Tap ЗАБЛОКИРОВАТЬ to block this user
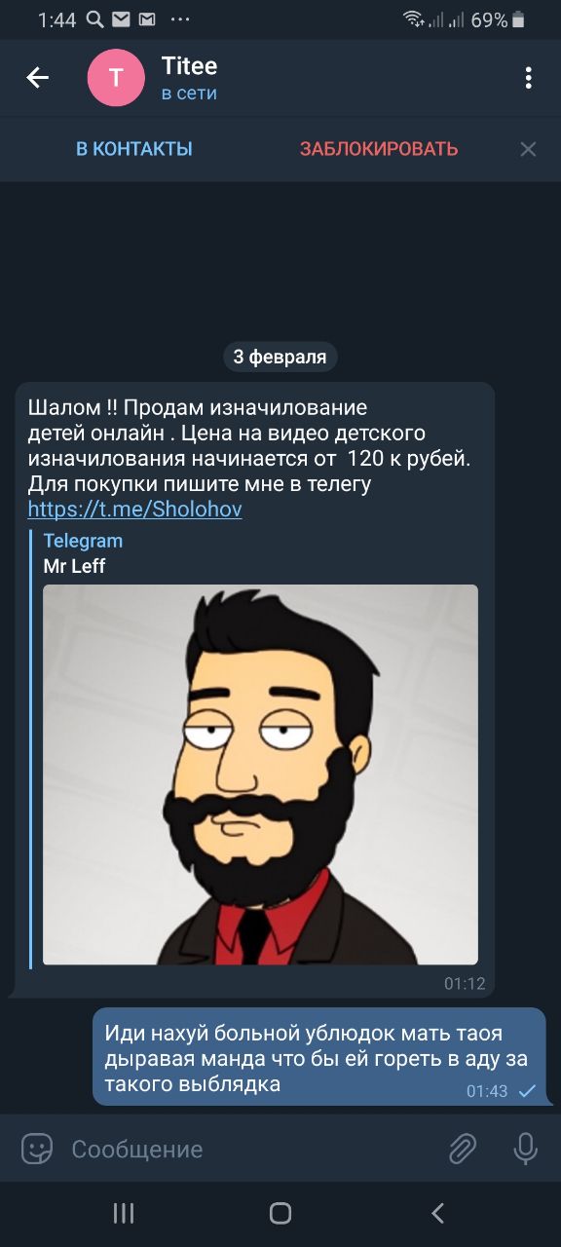 pos(379,149)
